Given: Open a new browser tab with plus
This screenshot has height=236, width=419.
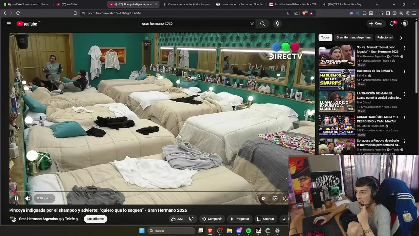Looking at the screenshot, I should pyautogui.click(x=377, y=4).
